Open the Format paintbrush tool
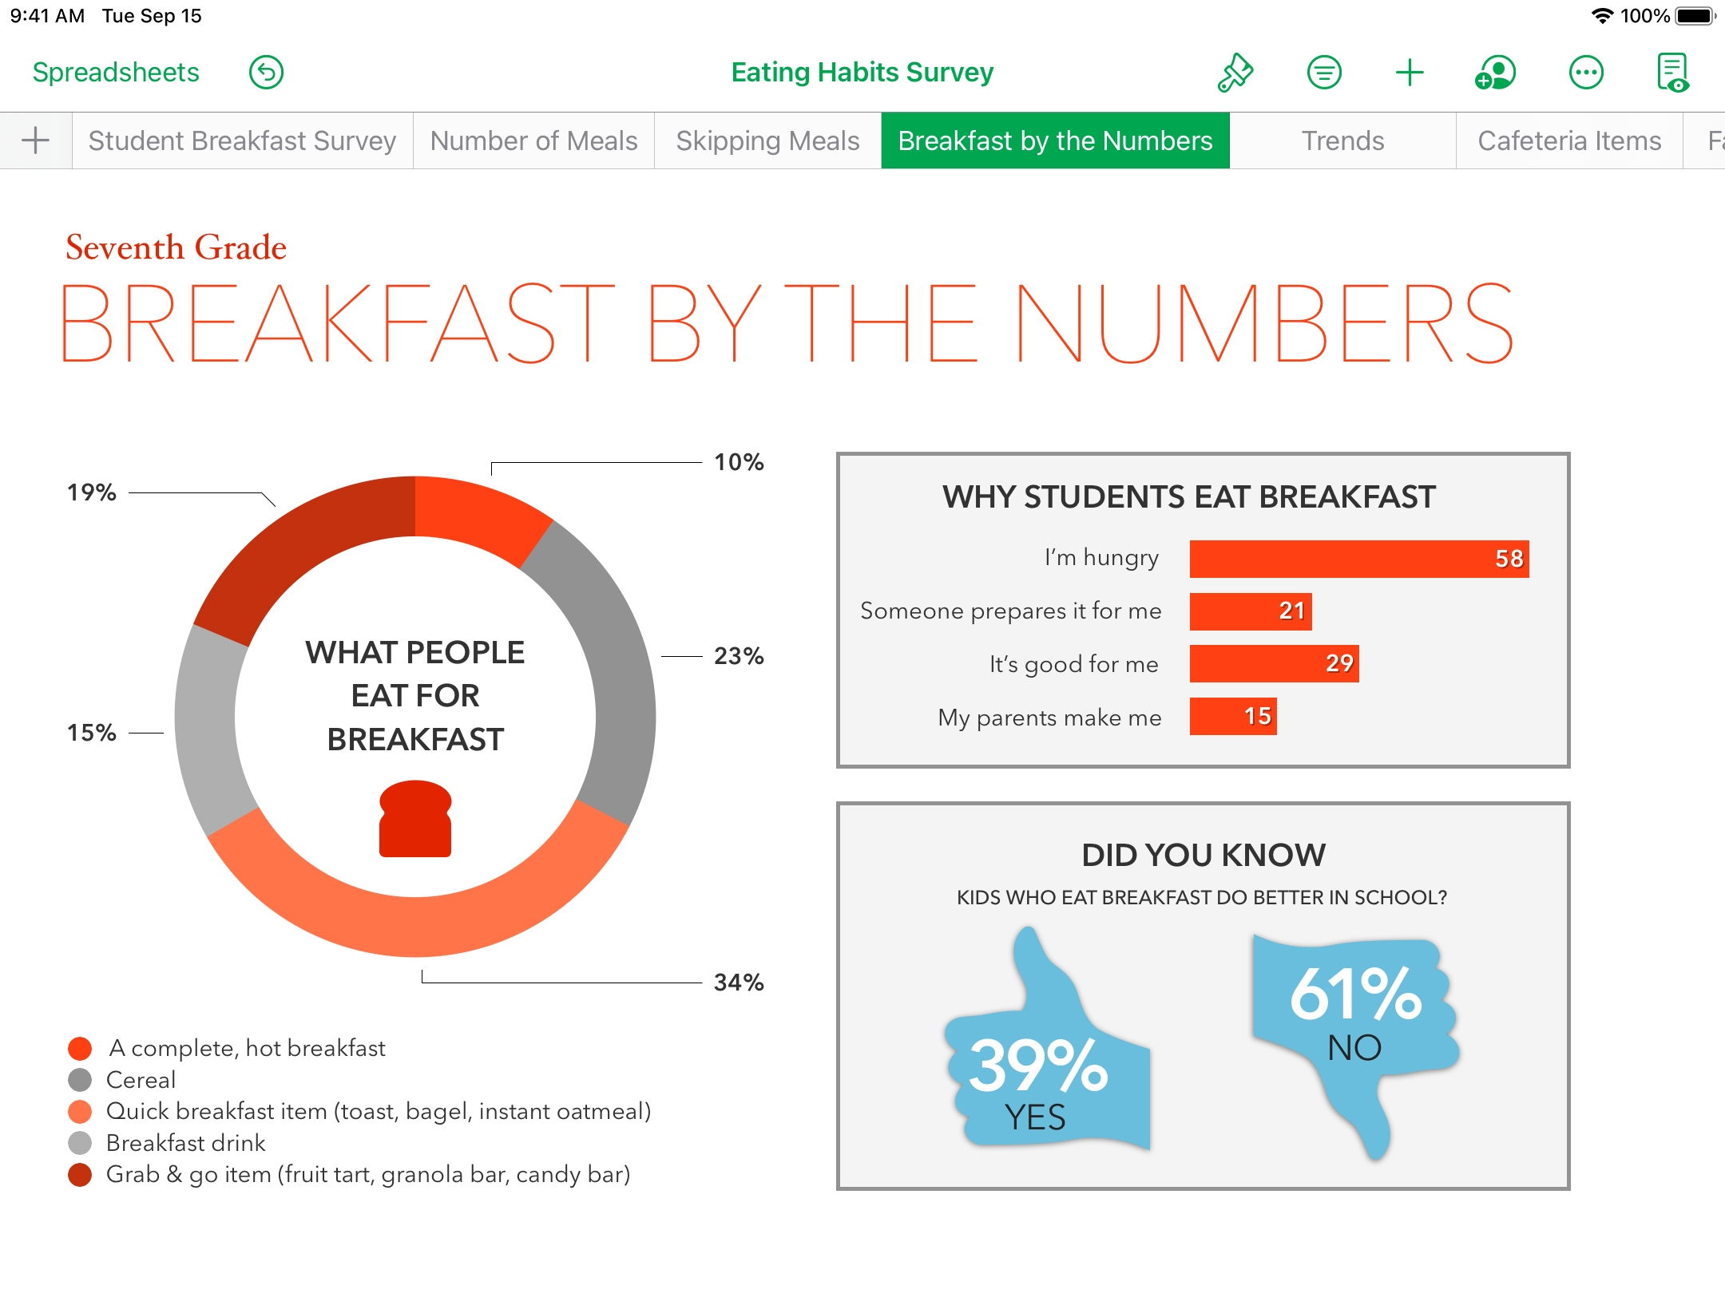 [1235, 73]
